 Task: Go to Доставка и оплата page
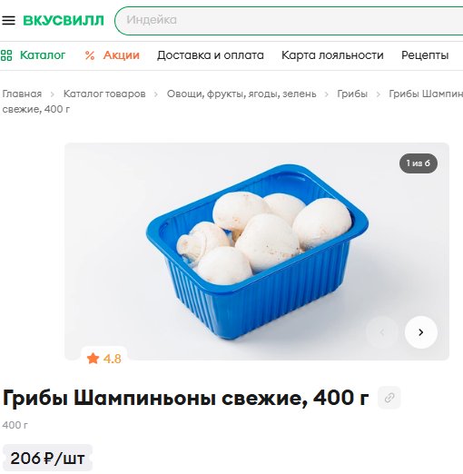(x=211, y=55)
